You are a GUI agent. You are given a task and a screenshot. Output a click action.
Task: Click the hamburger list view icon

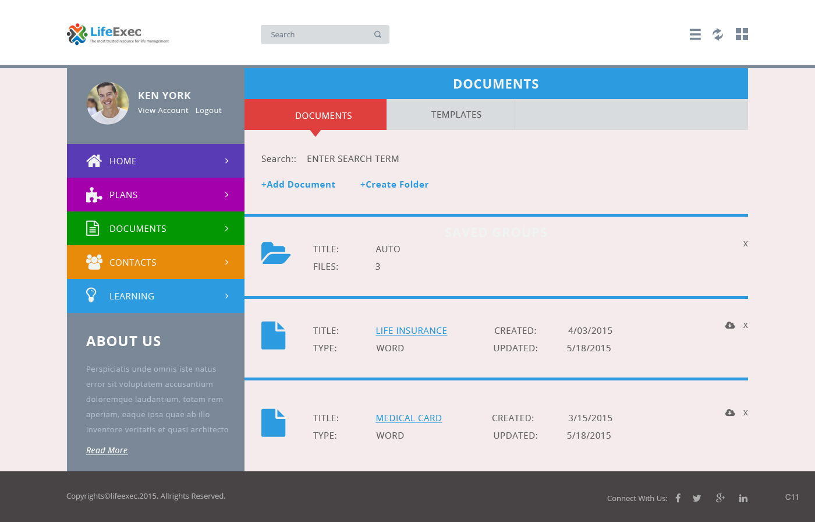tap(695, 34)
